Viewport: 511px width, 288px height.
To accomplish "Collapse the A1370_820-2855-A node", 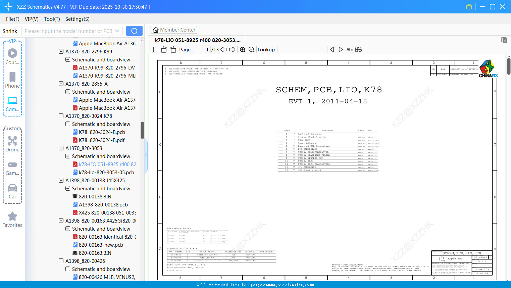I will pyautogui.click(x=61, y=84).
